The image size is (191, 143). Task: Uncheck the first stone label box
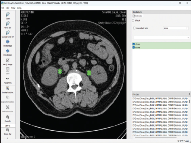click(134, 44)
